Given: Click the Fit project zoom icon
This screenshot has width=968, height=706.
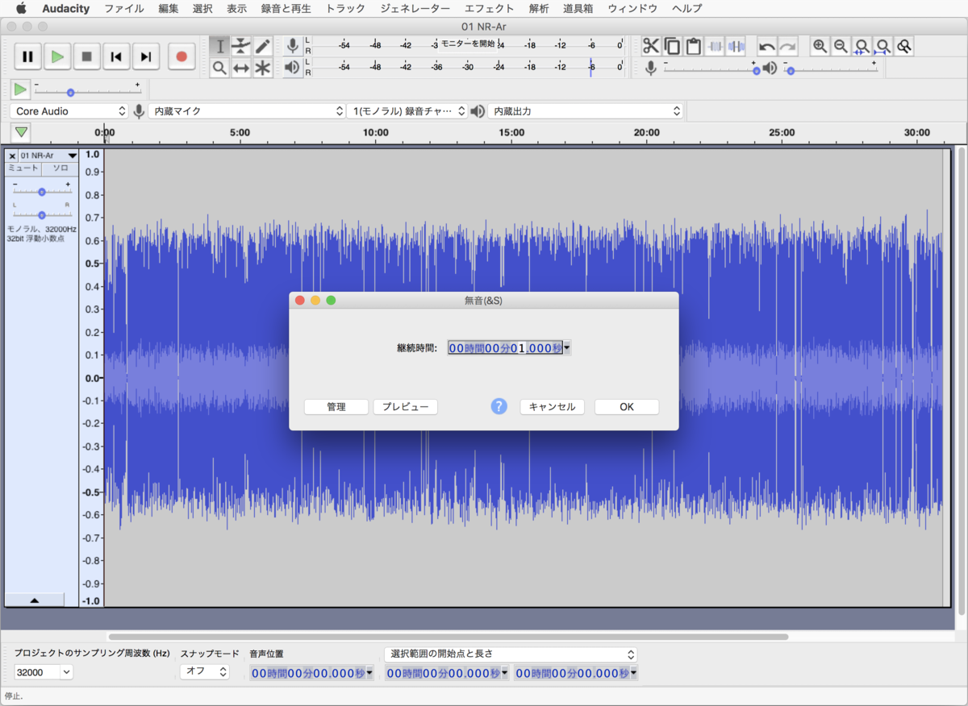Looking at the screenshot, I should click(x=883, y=47).
